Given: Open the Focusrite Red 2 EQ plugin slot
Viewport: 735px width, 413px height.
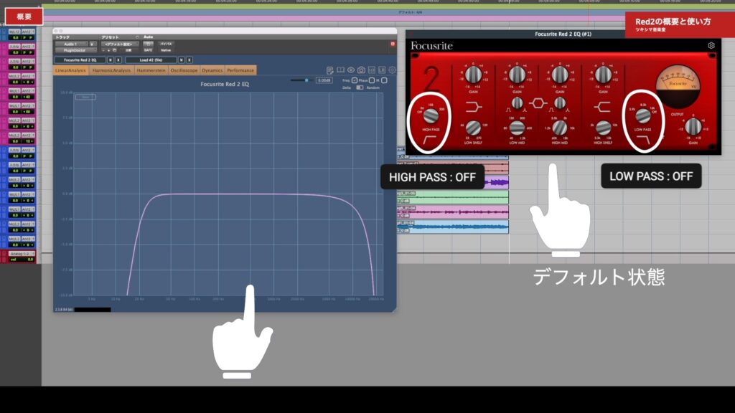Looking at the screenshot, I should click(80, 60).
